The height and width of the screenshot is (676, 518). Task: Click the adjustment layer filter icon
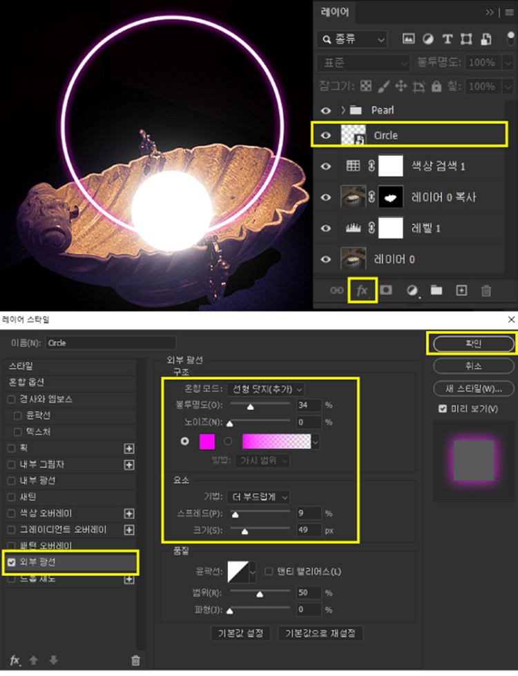click(428, 39)
